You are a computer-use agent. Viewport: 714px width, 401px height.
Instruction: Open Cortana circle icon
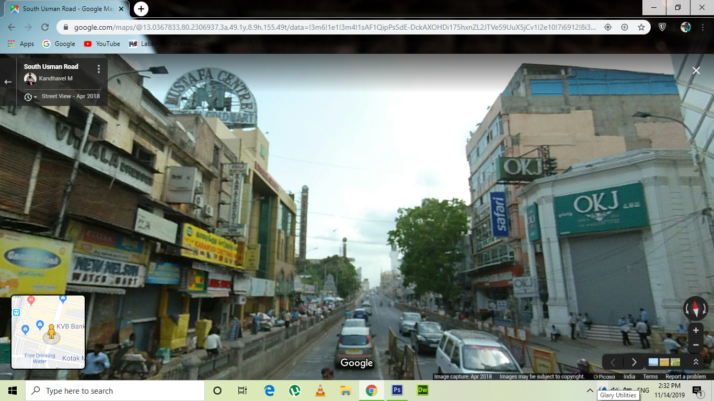(x=217, y=391)
